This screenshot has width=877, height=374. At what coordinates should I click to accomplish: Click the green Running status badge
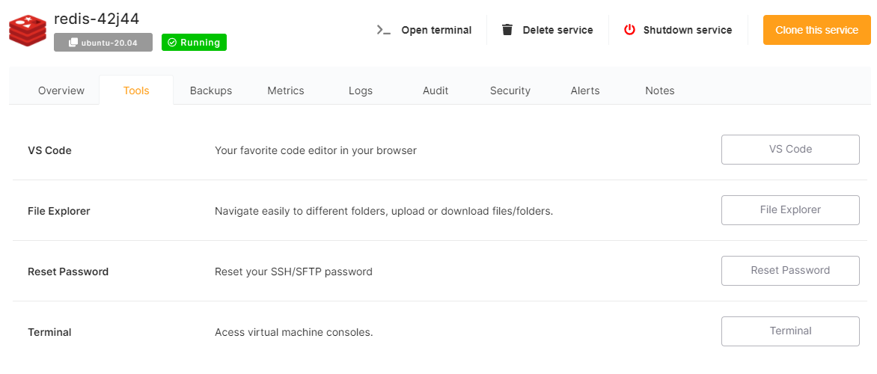click(194, 43)
